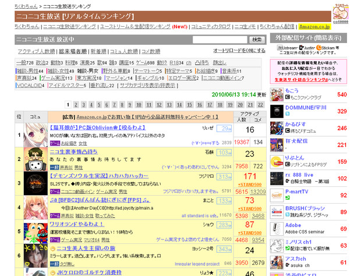Viewport: 361px width, 276px height.
Task: Click the BRUSH channel thumbnail
Action: click(277, 212)
